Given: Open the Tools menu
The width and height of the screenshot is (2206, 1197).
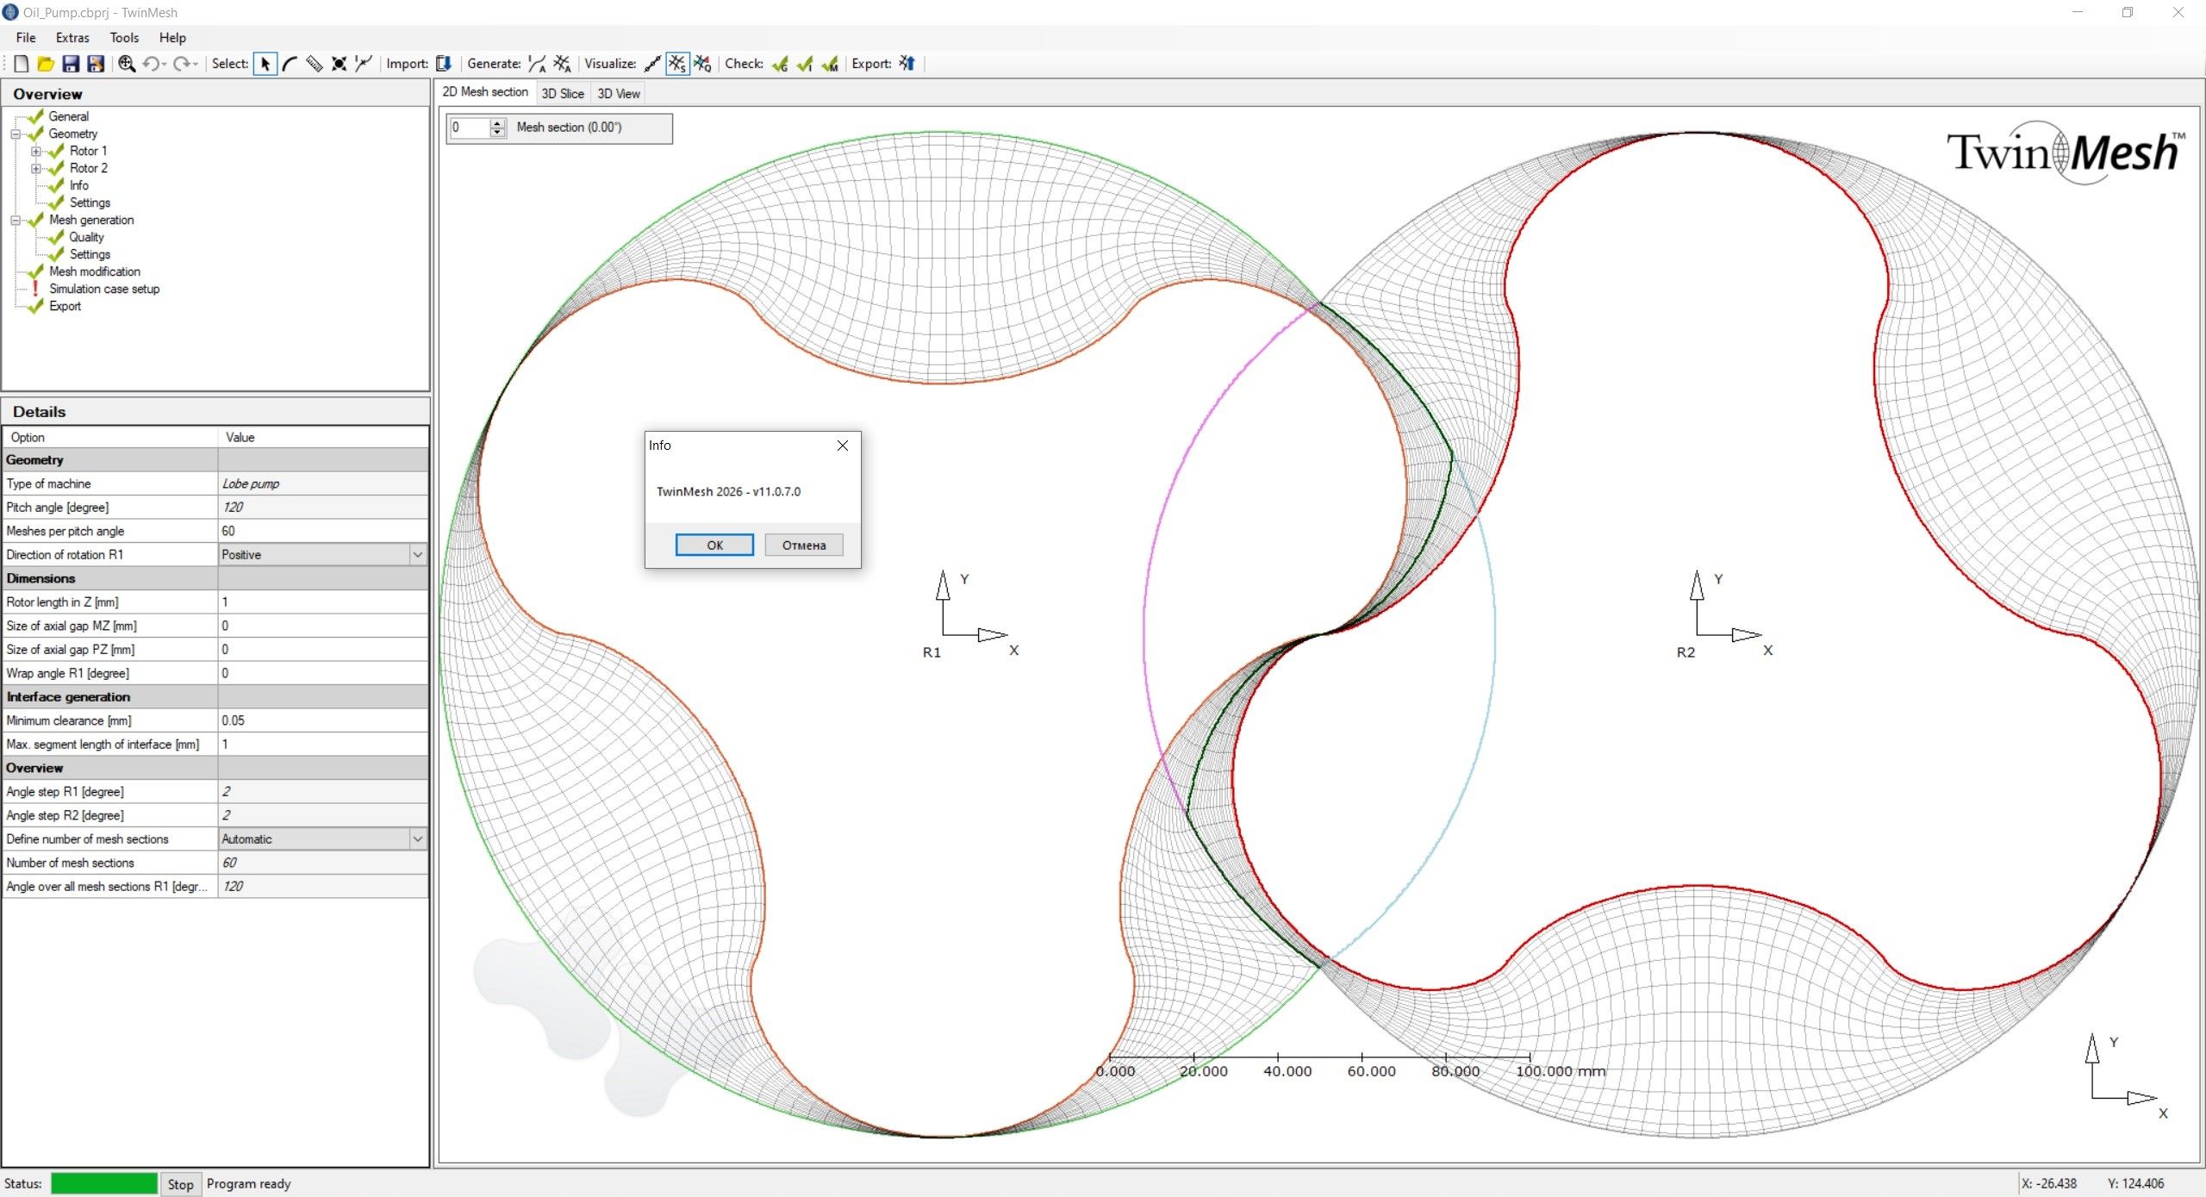Looking at the screenshot, I should pyautogui.click(x=124, y=38).
